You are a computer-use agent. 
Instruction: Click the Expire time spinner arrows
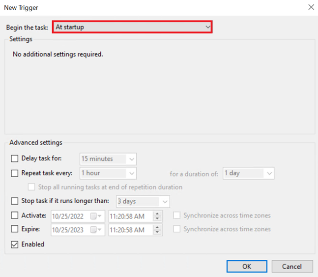tap(157, 230)
